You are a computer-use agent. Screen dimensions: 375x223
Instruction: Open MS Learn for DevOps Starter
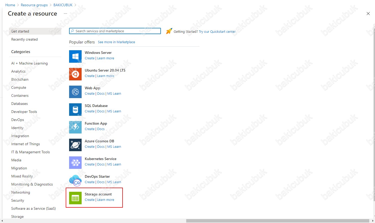tap(114, 182)
